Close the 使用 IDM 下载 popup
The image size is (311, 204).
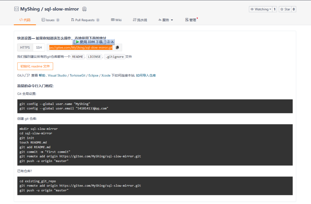[112, 42]
